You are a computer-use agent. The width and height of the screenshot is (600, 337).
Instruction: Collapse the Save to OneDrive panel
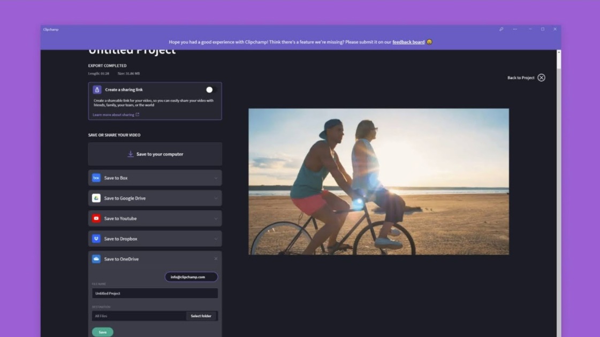pyautogui.click(x=216, y=259)
